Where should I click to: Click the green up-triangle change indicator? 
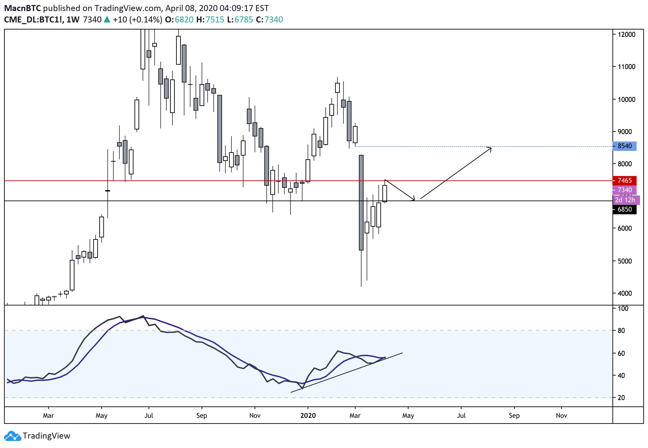tap(107, 19)
